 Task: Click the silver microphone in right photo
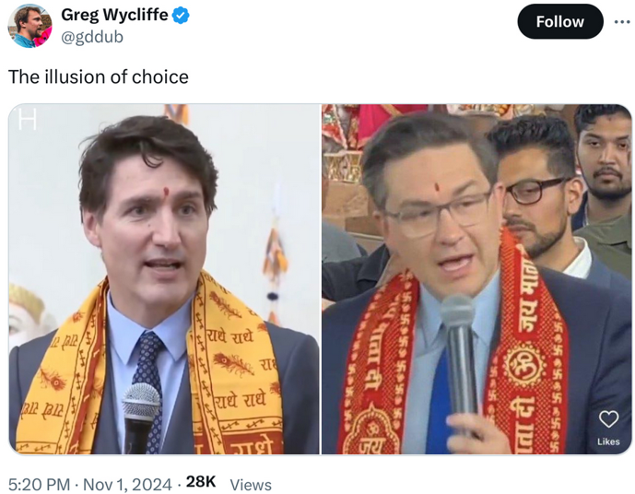(x=459, y=360)
